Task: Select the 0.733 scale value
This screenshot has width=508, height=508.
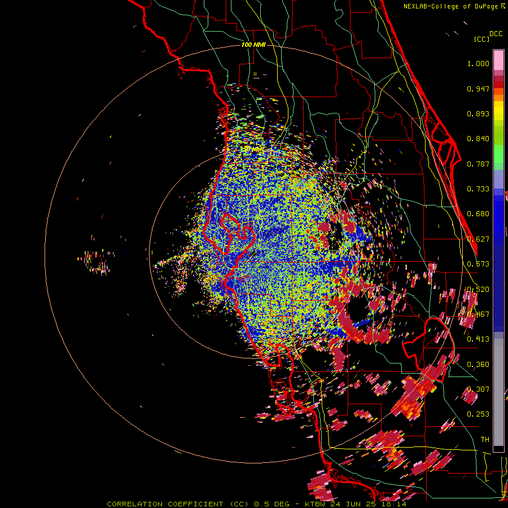Action: [478, 189]
